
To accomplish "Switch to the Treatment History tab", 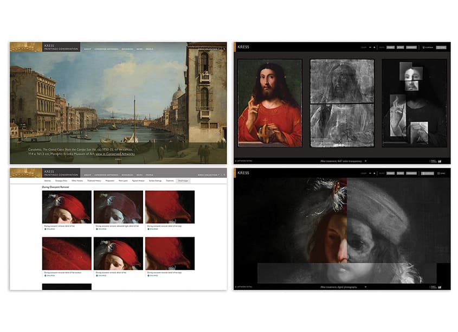I will click(94, 181).
